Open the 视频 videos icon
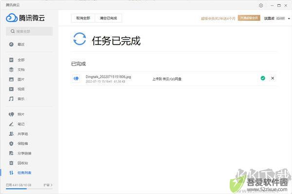This screenshot has width=292, height=194. pyautogui.click(x=11, y=89)
